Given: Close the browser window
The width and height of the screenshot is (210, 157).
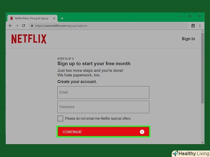Looking at the screenshot, I should (x=200, y=16).
